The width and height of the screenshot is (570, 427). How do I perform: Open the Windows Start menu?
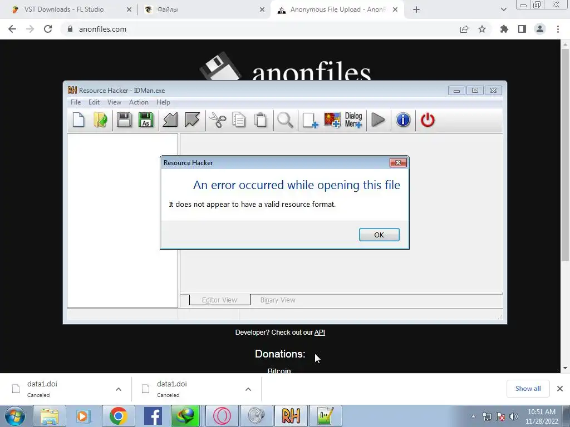coord(15,416)
